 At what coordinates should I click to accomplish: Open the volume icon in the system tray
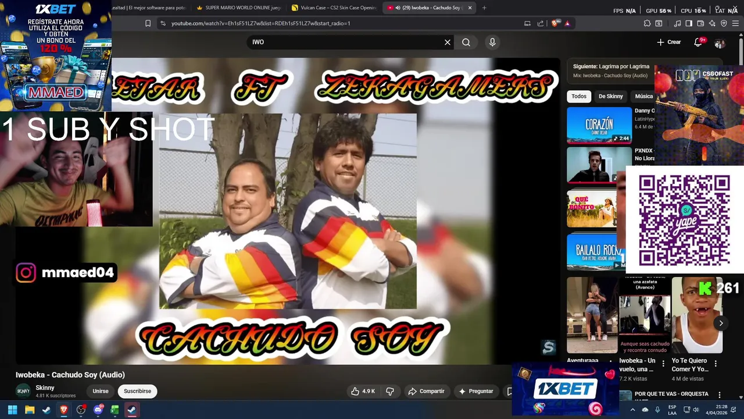point(696,410)
